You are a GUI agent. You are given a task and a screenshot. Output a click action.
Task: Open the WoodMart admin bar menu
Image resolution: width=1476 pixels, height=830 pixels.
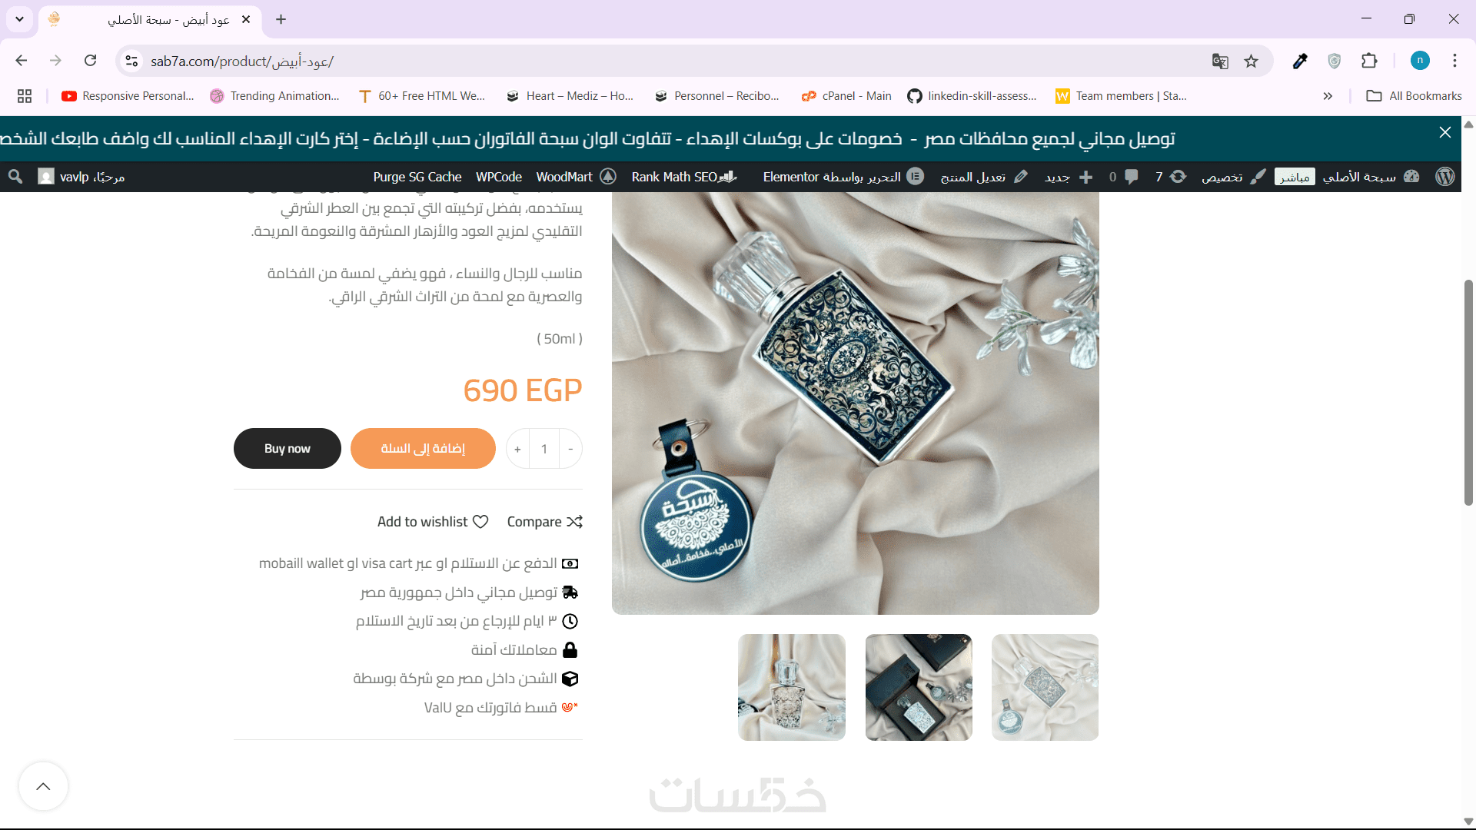[x=576, y=177]
